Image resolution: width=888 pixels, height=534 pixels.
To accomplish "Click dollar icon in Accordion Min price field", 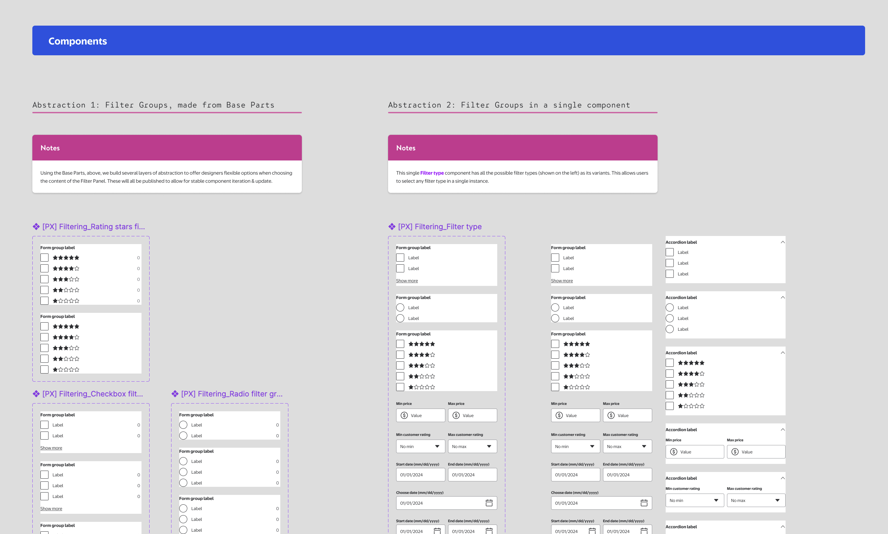I will [x=674, y=452].
